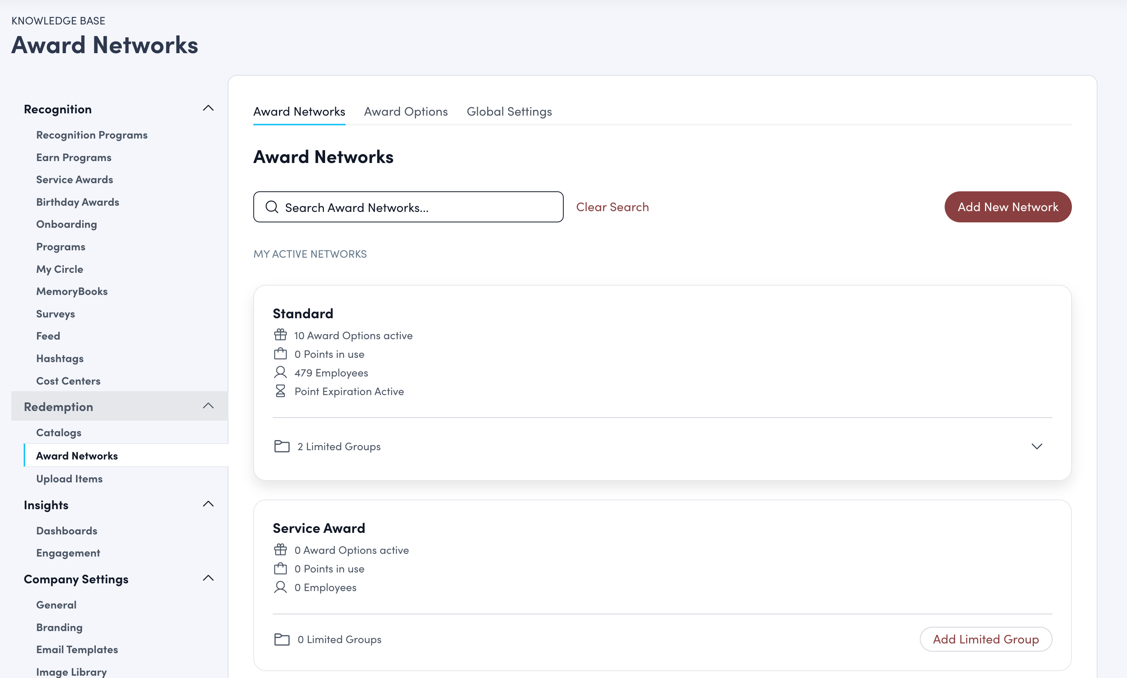The image size is (1127, 678).
Task: Click the gift icon on the Standard card
Action: point(280,335)
